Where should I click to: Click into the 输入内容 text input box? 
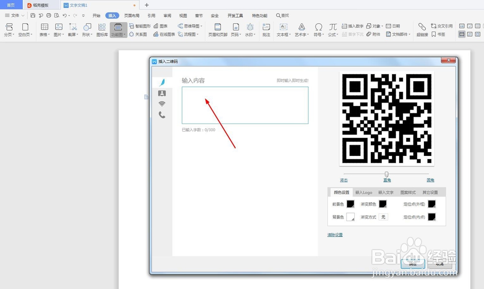[245, 105]
